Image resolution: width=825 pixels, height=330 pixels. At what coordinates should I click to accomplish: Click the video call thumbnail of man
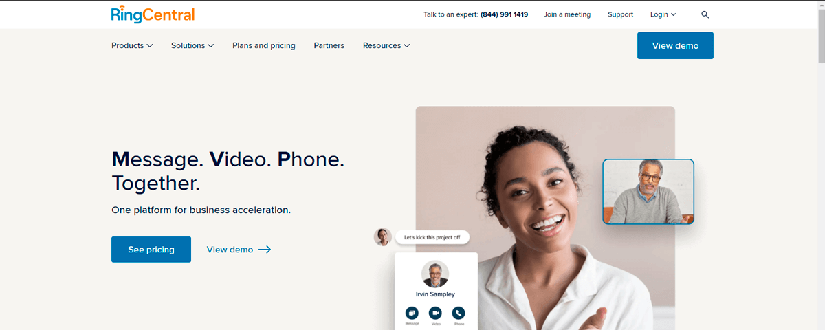coord(648,192)
